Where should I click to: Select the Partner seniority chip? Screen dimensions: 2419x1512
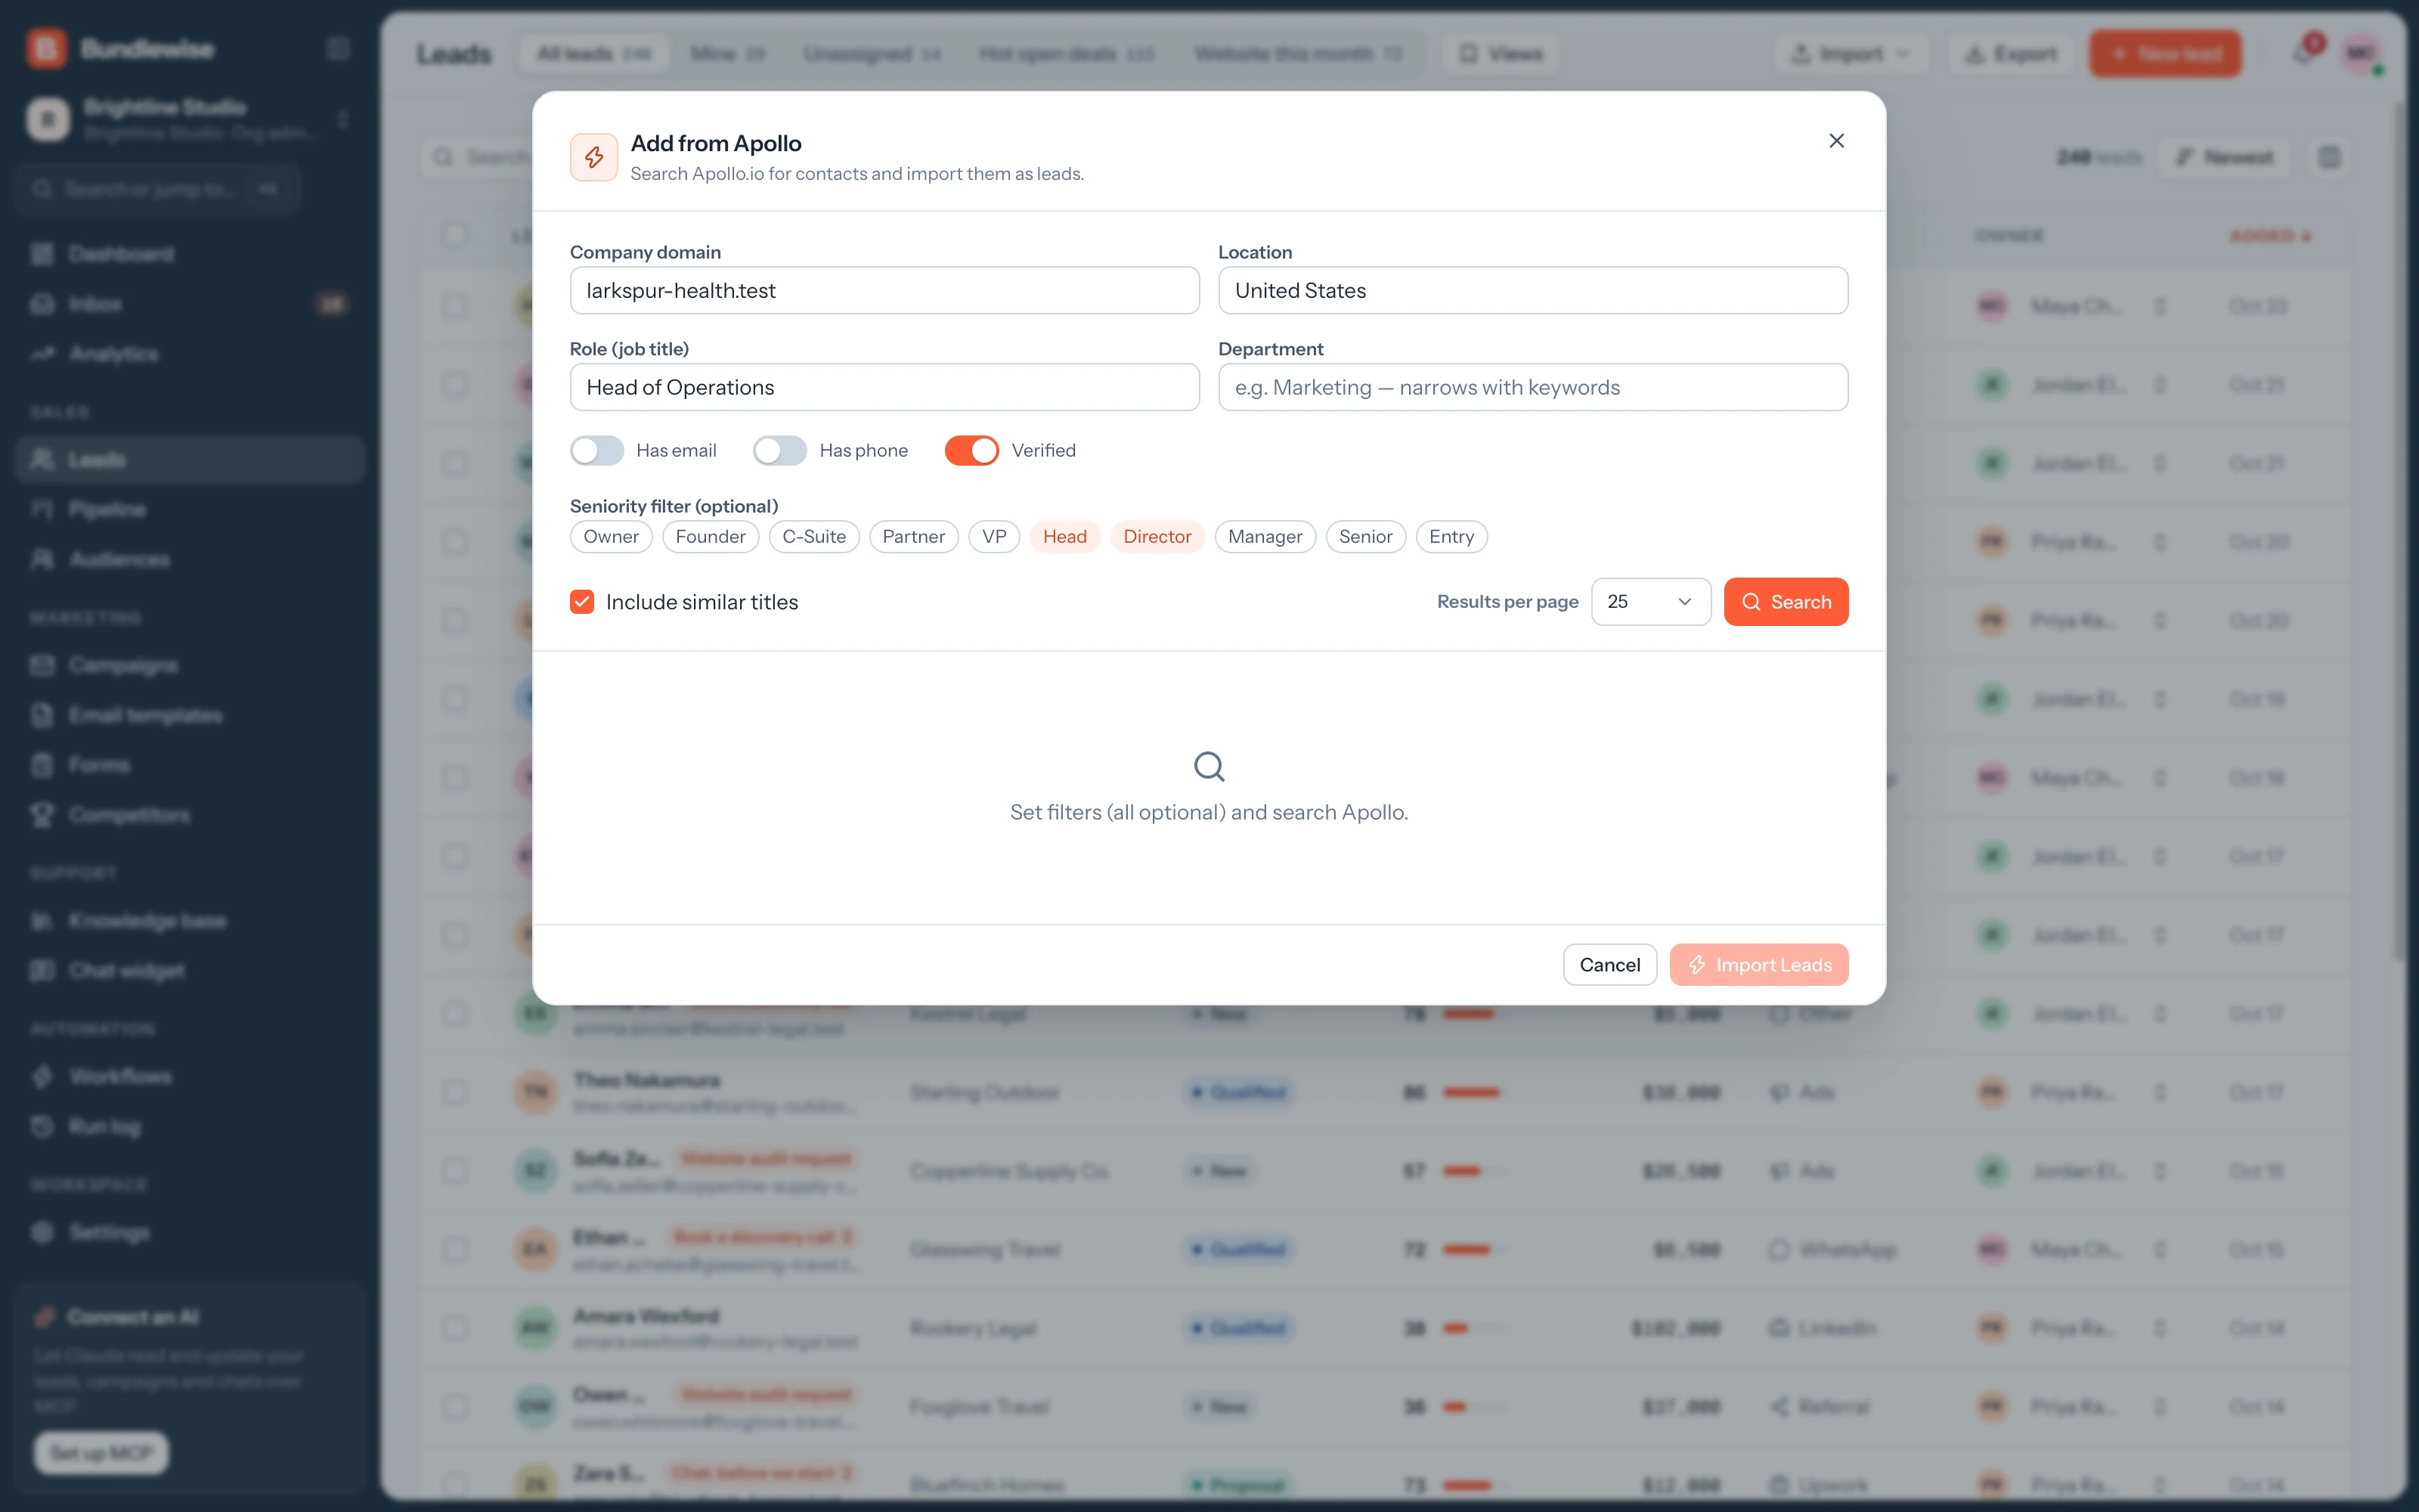(914, 537)
